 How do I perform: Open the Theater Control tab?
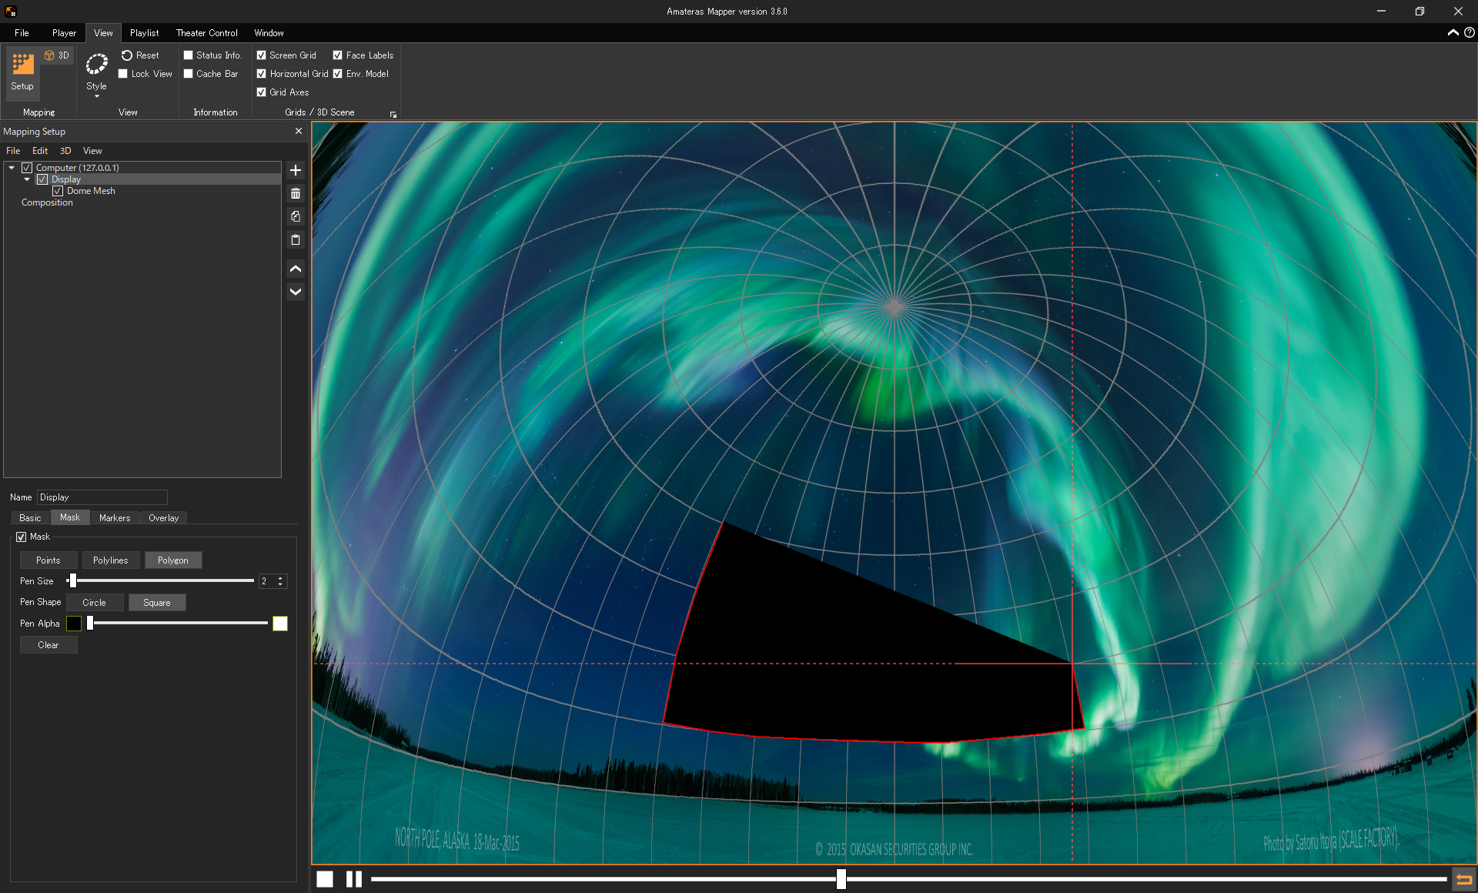coord(206,33)
